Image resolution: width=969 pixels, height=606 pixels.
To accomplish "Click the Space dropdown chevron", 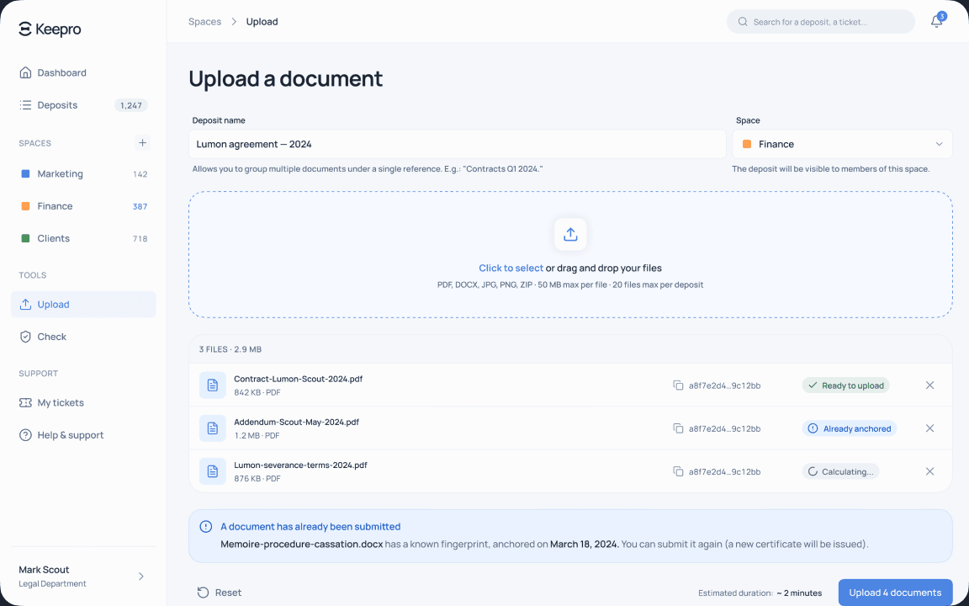I will point(939,144).
